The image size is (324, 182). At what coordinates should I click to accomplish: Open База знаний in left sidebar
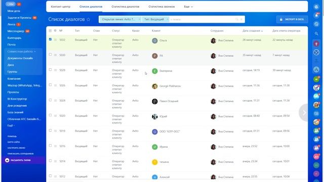coord(15,112)
